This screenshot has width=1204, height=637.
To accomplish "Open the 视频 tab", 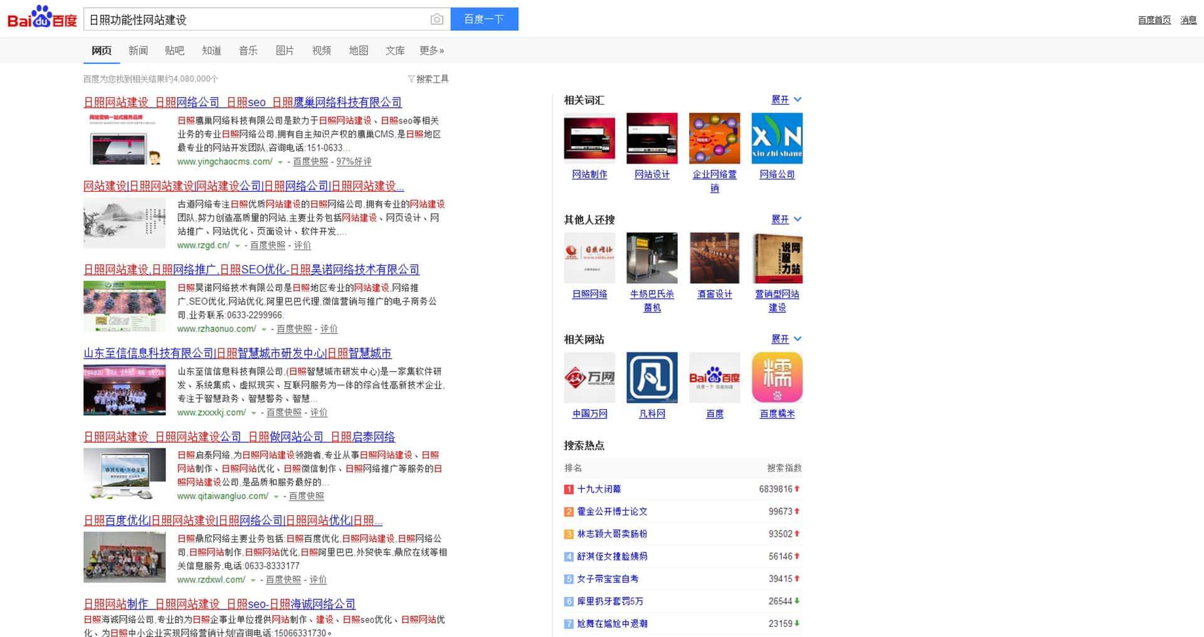I will [x=322, y=50].
